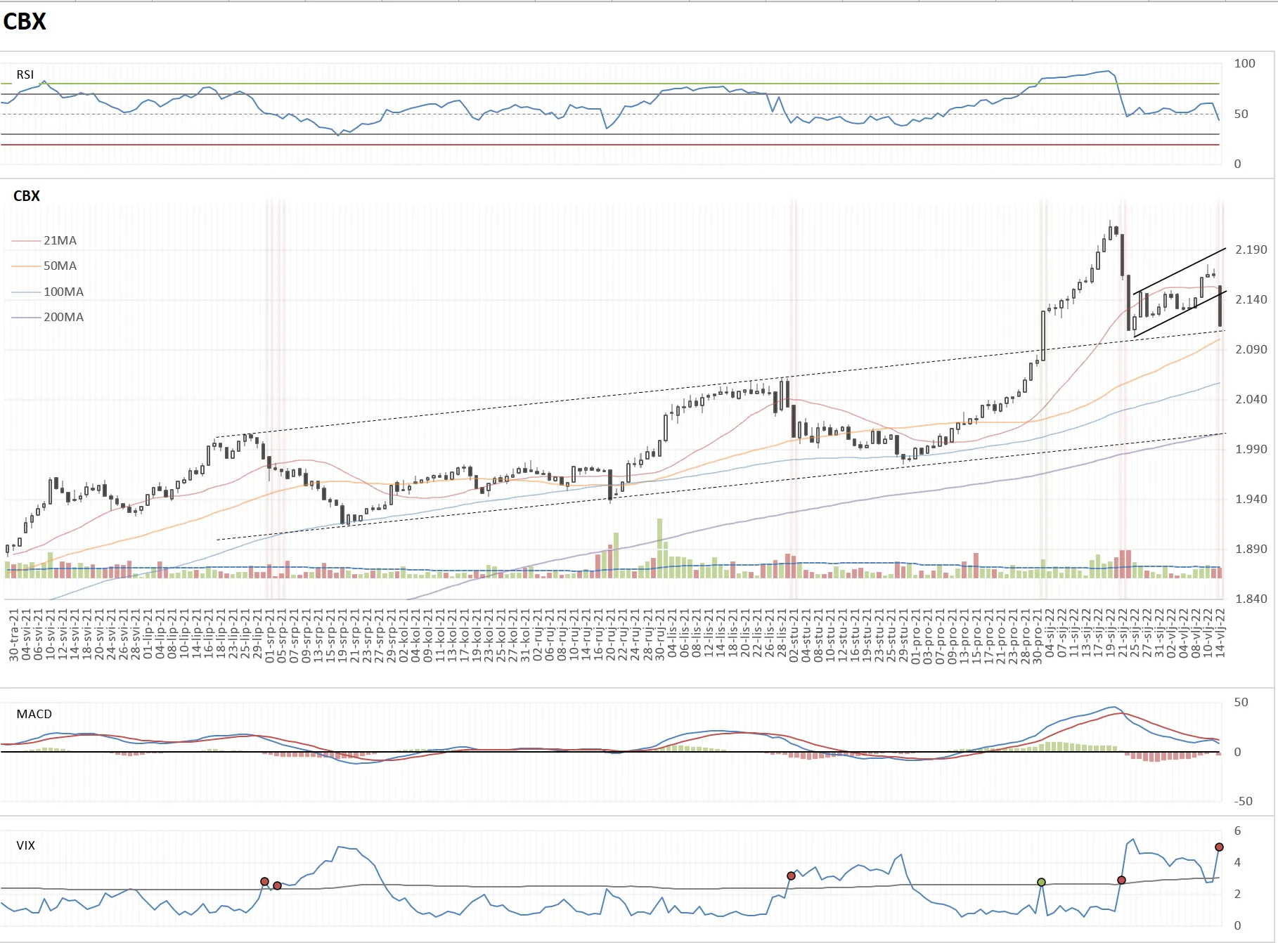
Task: Select the RSI panel label
Action: click(25, 74)
